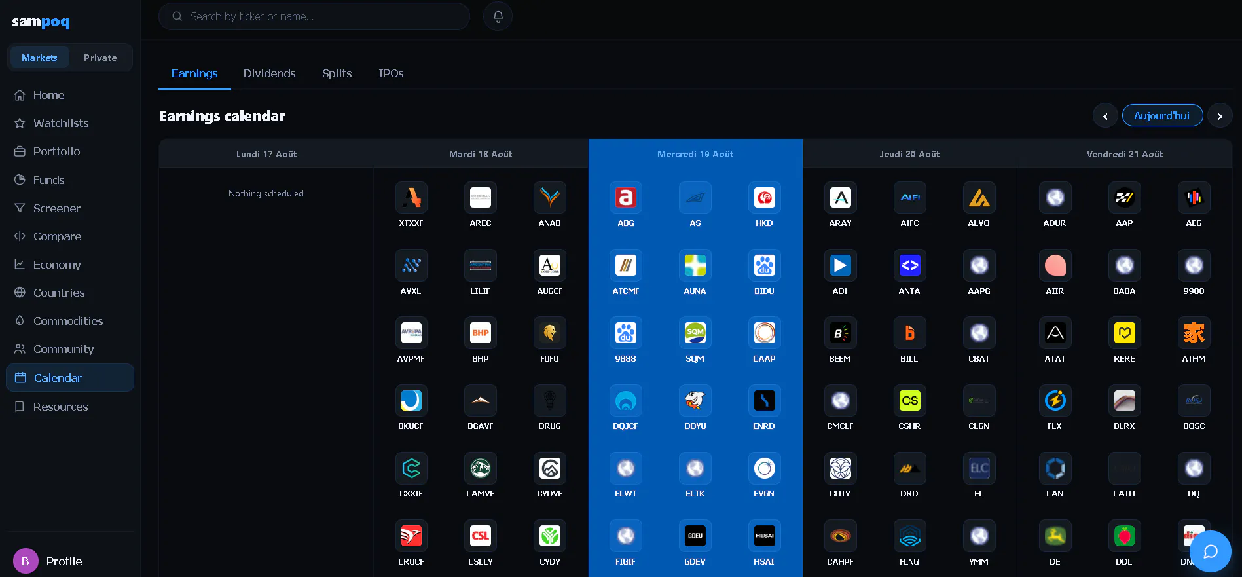Viewport: 1242px width, 577px height.
Task: Select the DOYU stock logo
Action: [x=695, y=401]
